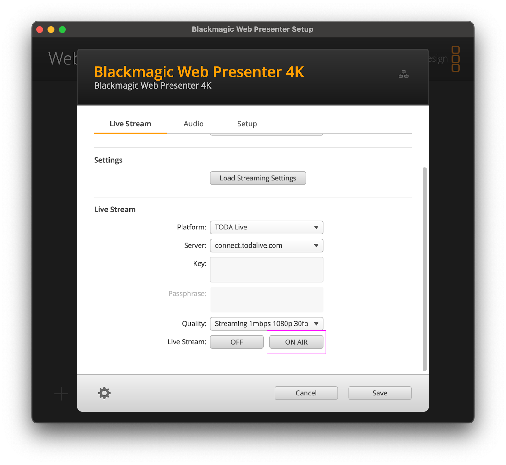This screenshot has width=506, height=465.
Task: Click the network connection icon in header
Action: coord(404,74)
